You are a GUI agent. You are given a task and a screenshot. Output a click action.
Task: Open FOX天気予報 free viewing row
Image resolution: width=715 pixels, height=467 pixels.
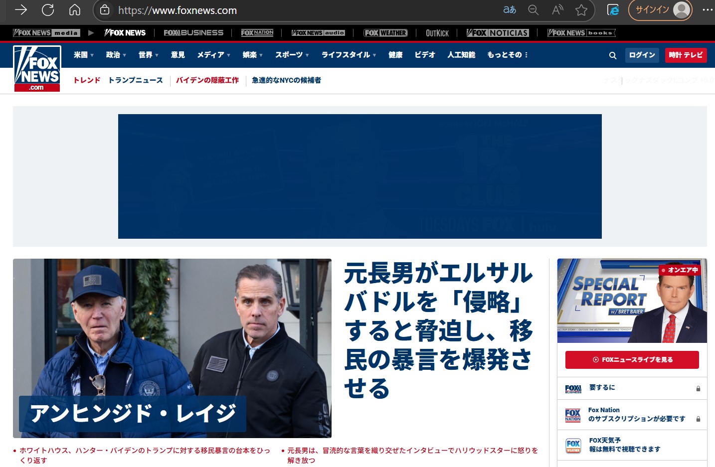[632, 445]
